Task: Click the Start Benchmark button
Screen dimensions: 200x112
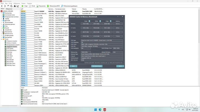Action: click(97, 66)
